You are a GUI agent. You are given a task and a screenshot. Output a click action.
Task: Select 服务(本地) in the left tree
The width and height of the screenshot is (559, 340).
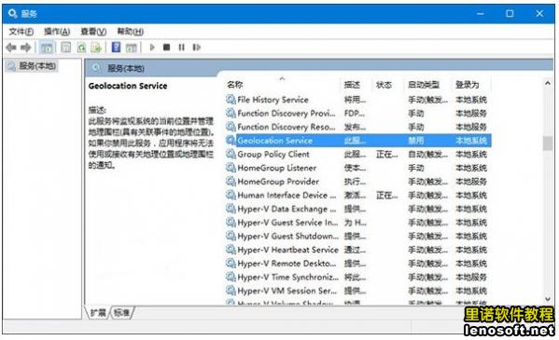click(32, 66)
